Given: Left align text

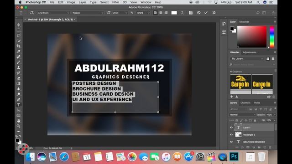Looking at the screenshot, I should pyautogui.click(x=155, y=13).
